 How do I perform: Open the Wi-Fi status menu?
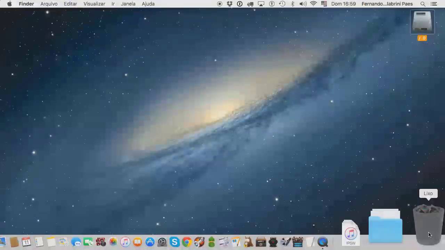[313, 4]
